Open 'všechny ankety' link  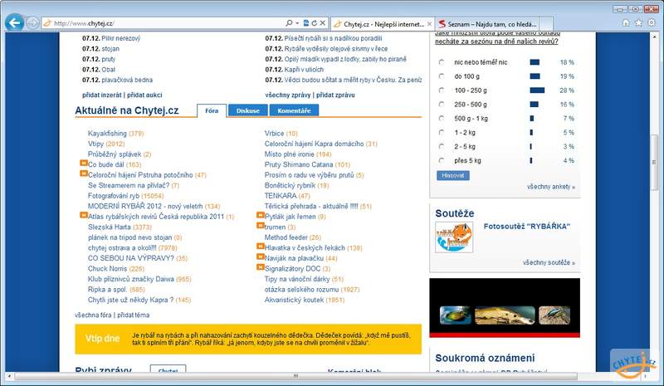(551, 187)
